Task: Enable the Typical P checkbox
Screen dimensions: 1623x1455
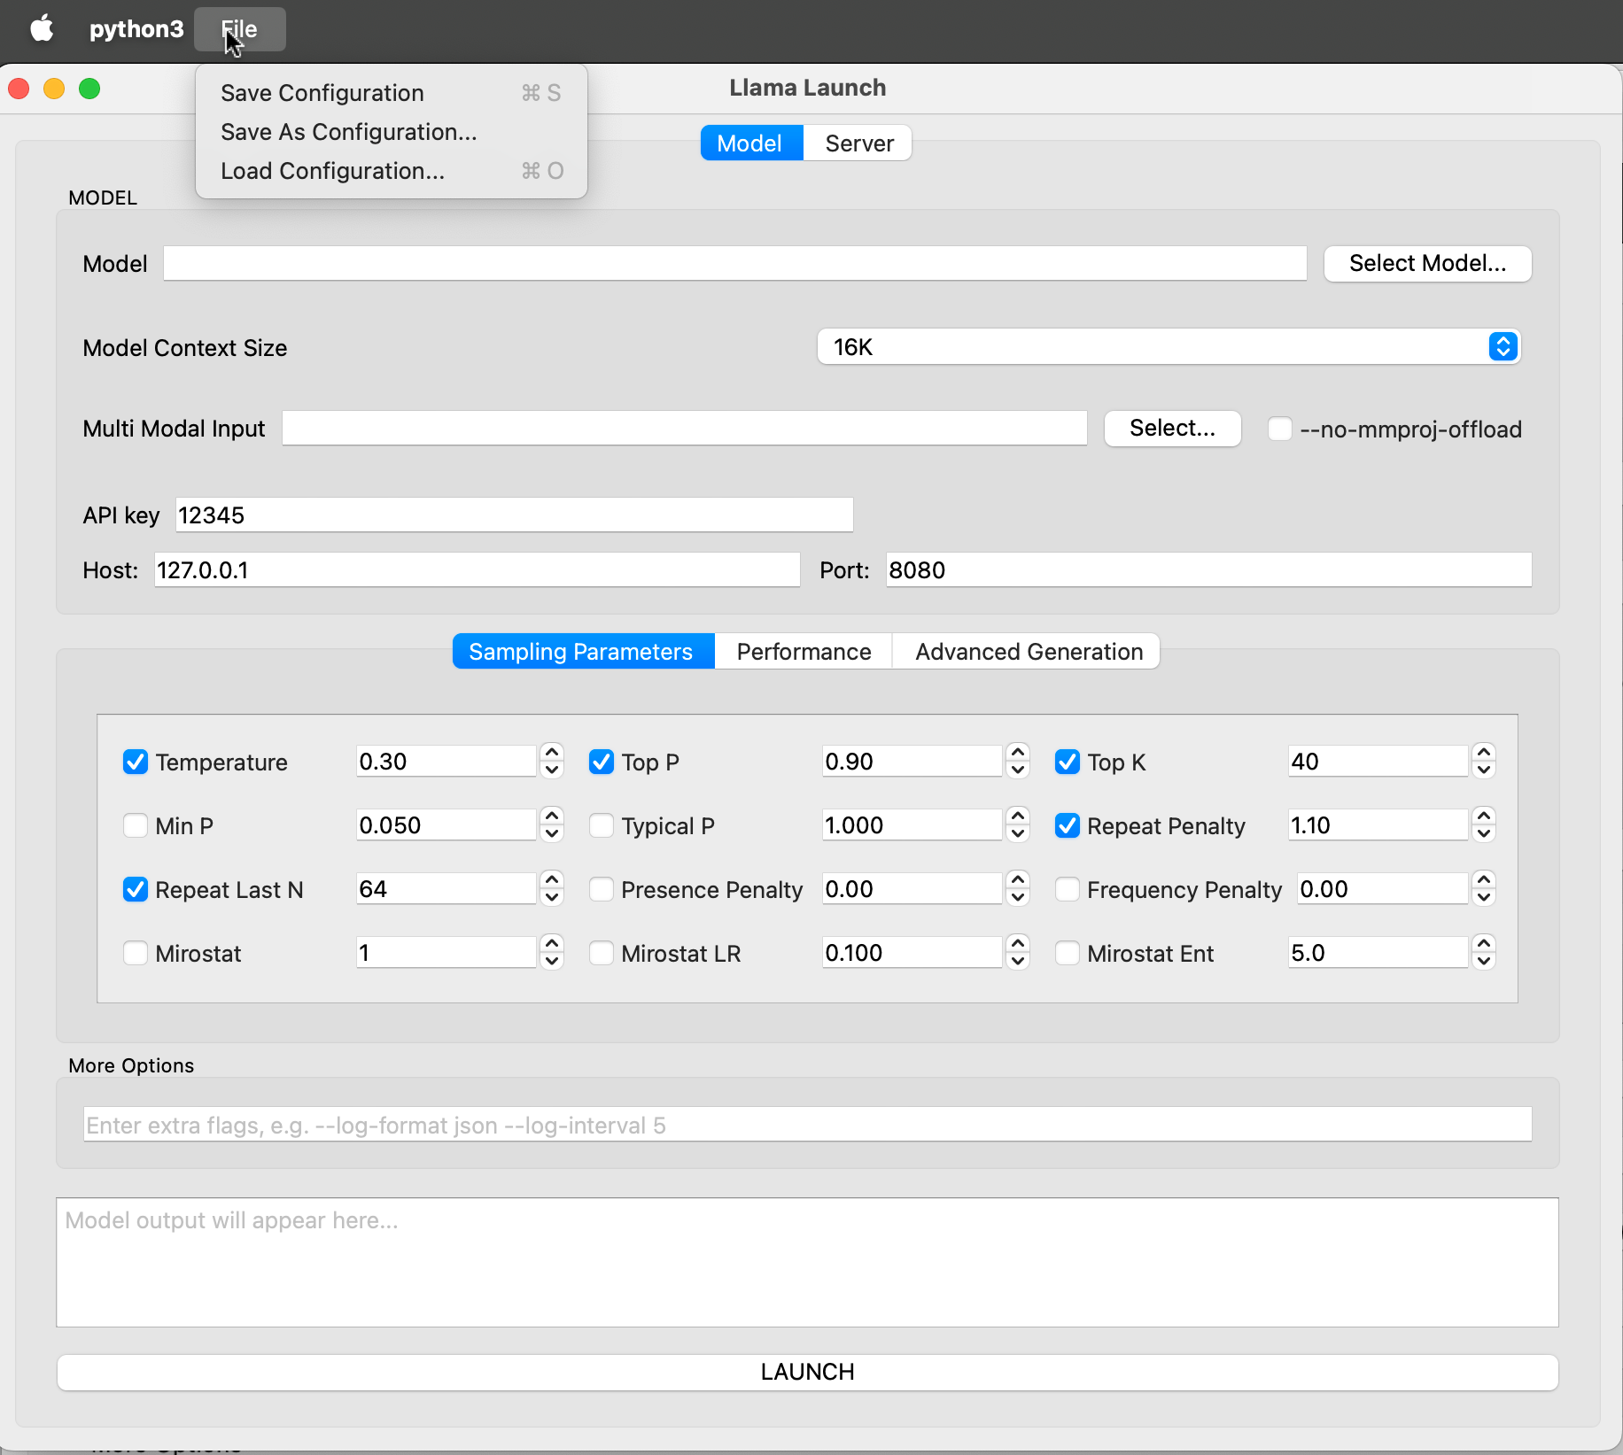Action: [602, 825]
